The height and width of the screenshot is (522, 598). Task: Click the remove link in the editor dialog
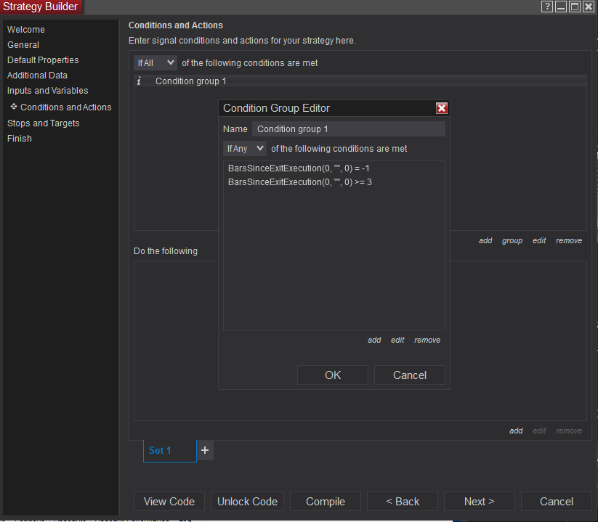(427, 340)
